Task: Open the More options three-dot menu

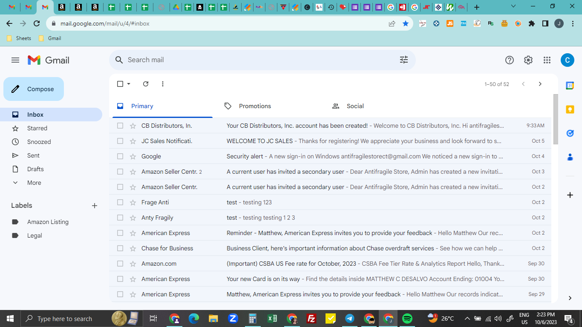Action: [163, 84]
